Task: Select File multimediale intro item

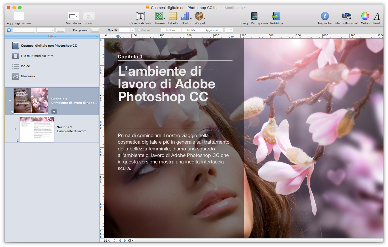Action: 37,56
